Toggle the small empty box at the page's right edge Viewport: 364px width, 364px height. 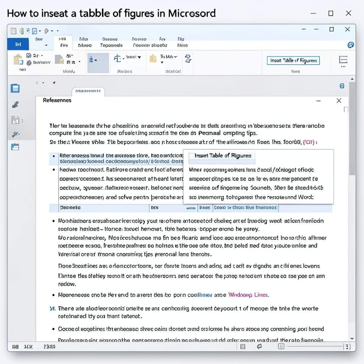(346, 109)
